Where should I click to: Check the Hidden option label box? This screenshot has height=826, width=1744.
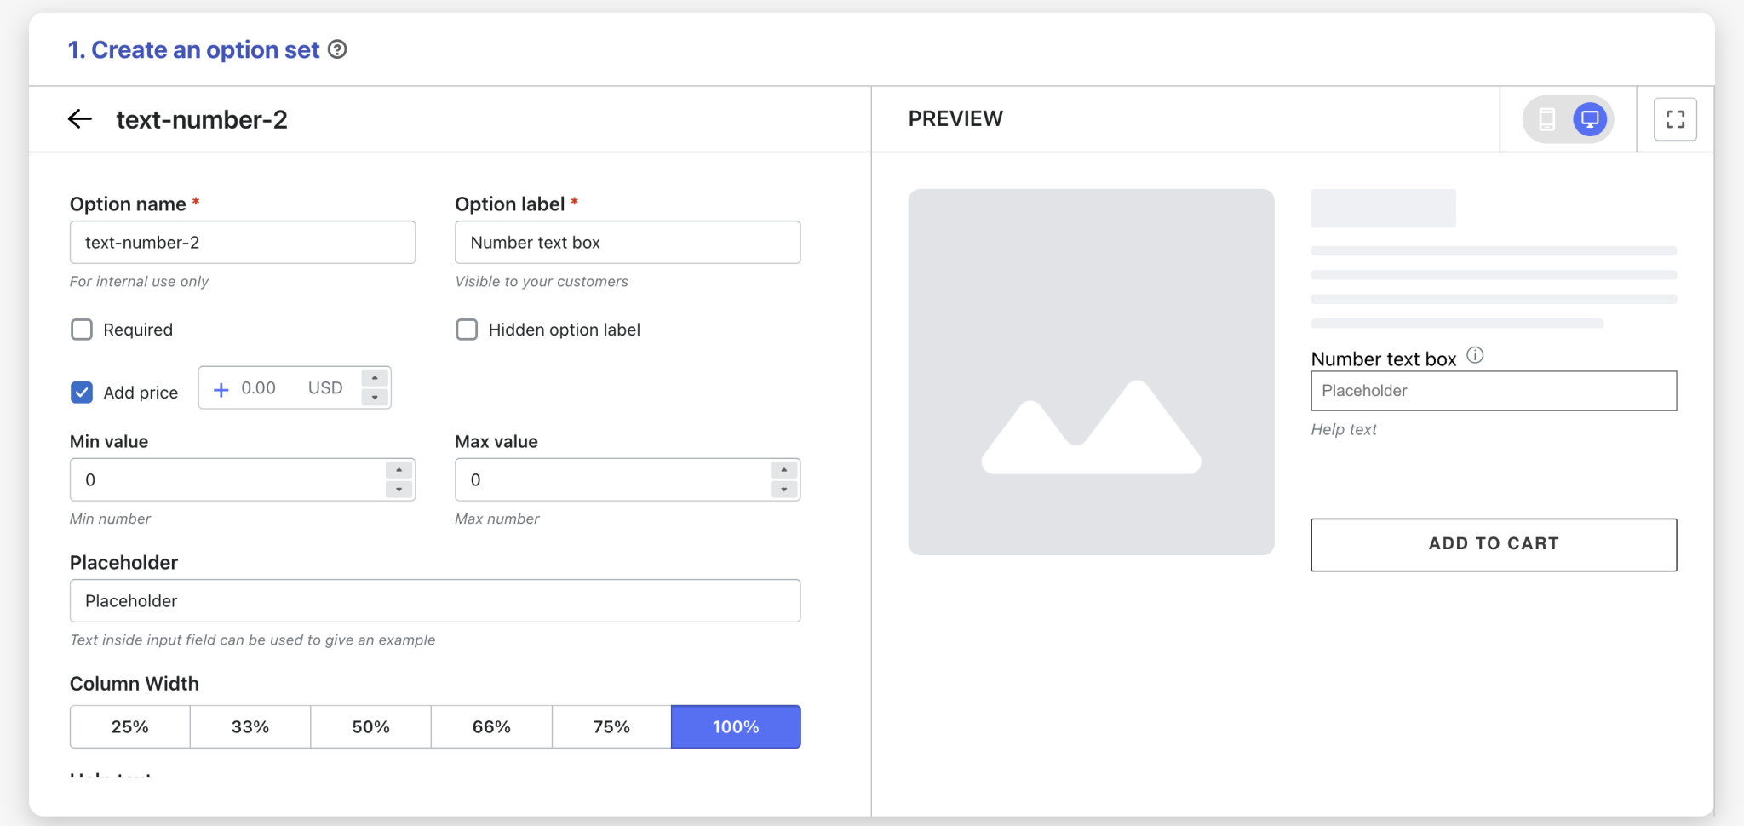[x=467, y=330]
